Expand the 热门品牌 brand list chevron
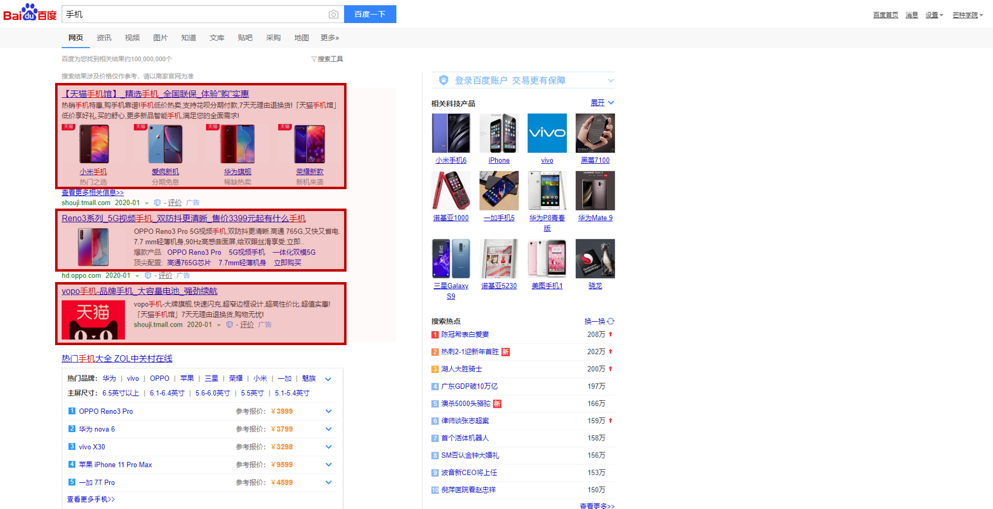This screenshot has height=509, width=993. tap(328, 379)
